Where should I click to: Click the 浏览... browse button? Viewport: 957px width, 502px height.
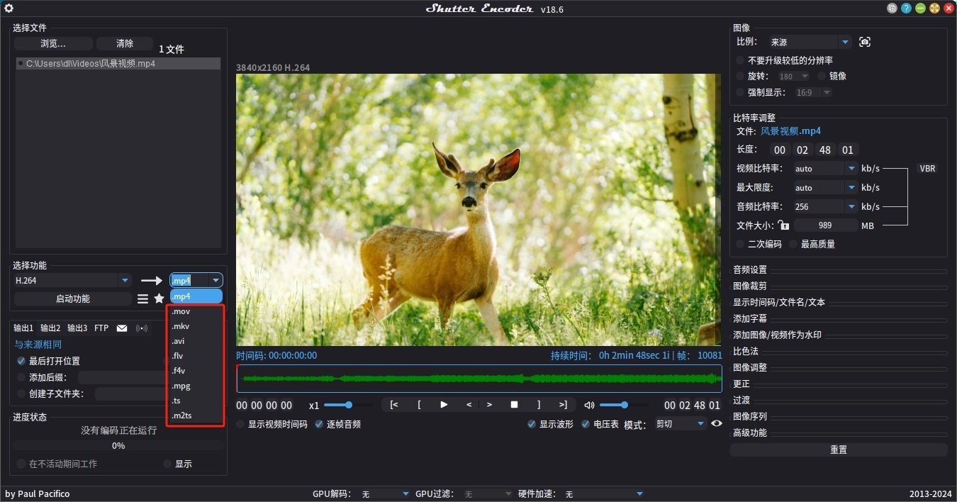point(53,43)
